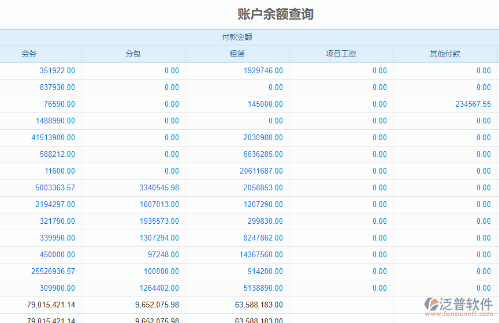Click the 分包 column header

pos(133,54)
